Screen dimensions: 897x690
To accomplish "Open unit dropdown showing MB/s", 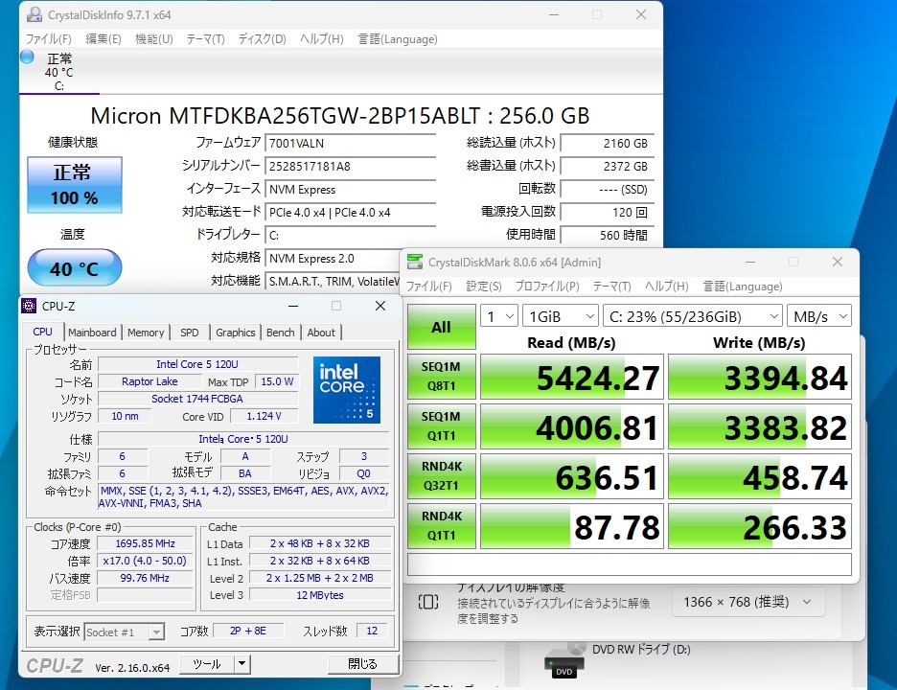I will 819,316.
